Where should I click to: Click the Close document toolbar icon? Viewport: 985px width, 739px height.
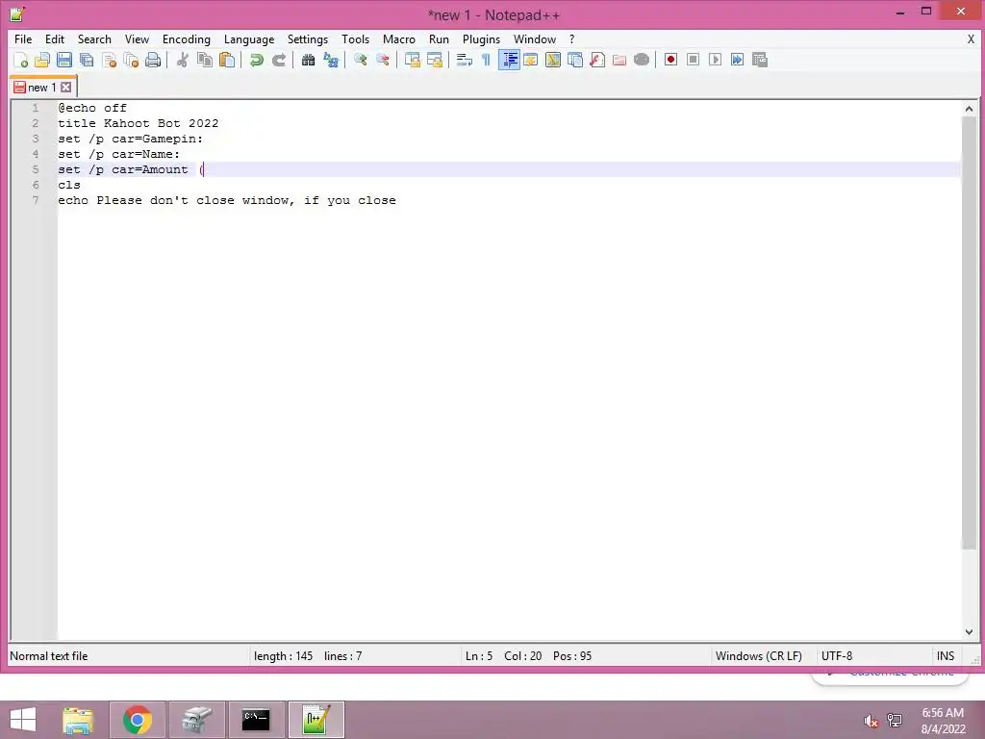(x=110, y=60)
